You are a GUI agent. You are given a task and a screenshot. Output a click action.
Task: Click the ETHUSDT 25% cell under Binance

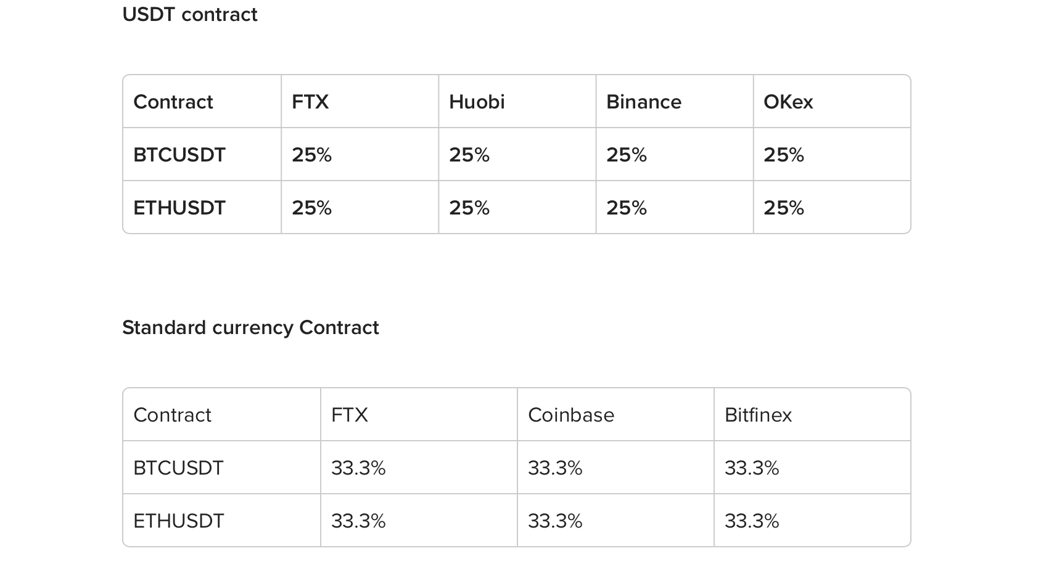coord(626,208)
